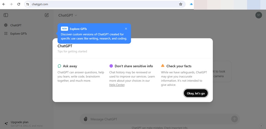Click the browser forward arrow
The width and height of the screenshot is (266, 129).
(11, 4)
